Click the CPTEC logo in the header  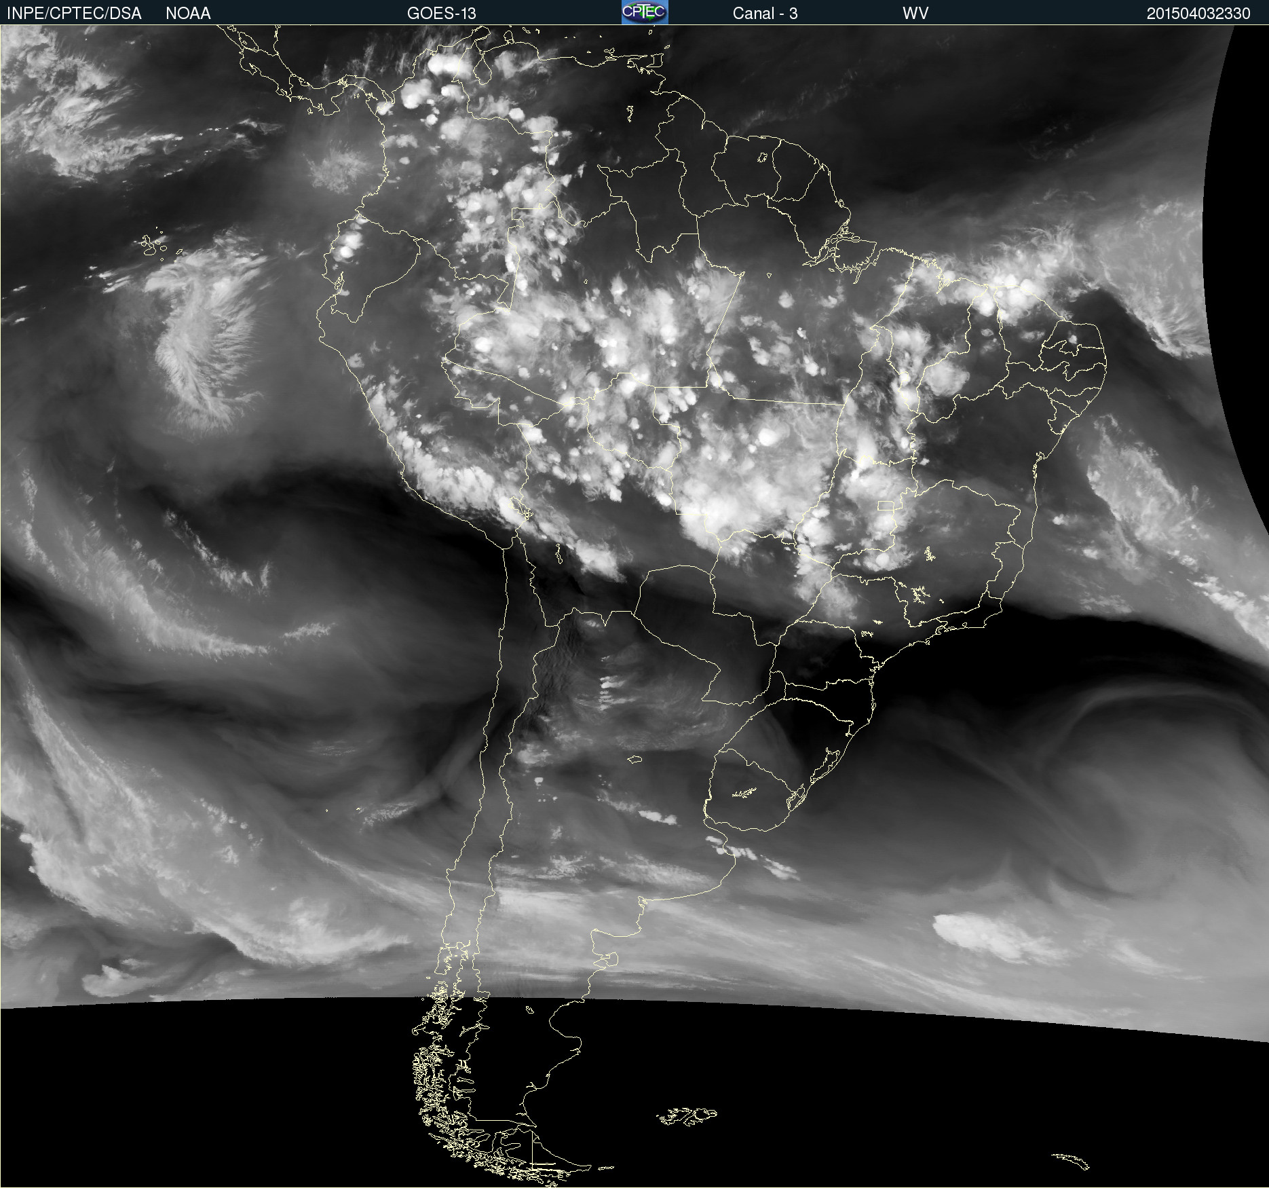pyautogui.click(x=645, y=12)
